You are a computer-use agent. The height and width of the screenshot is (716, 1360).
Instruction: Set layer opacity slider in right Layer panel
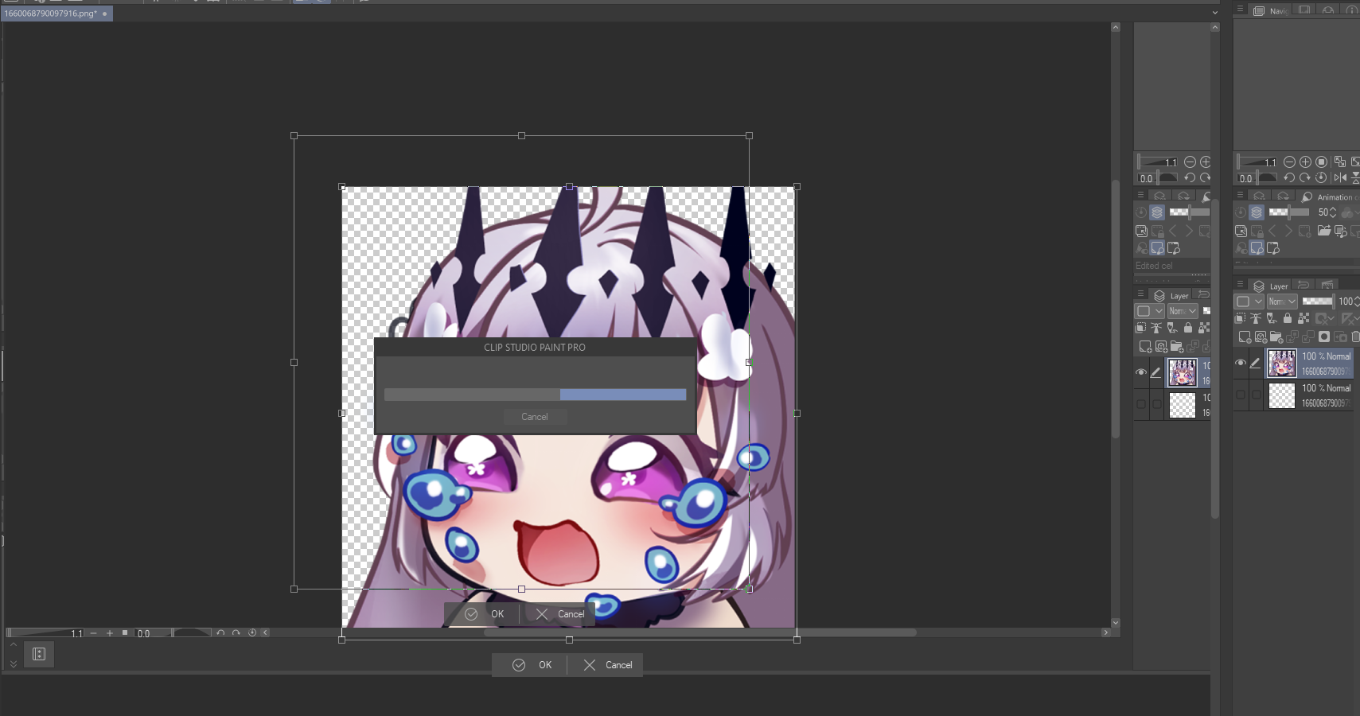(x=1318, y=302)
